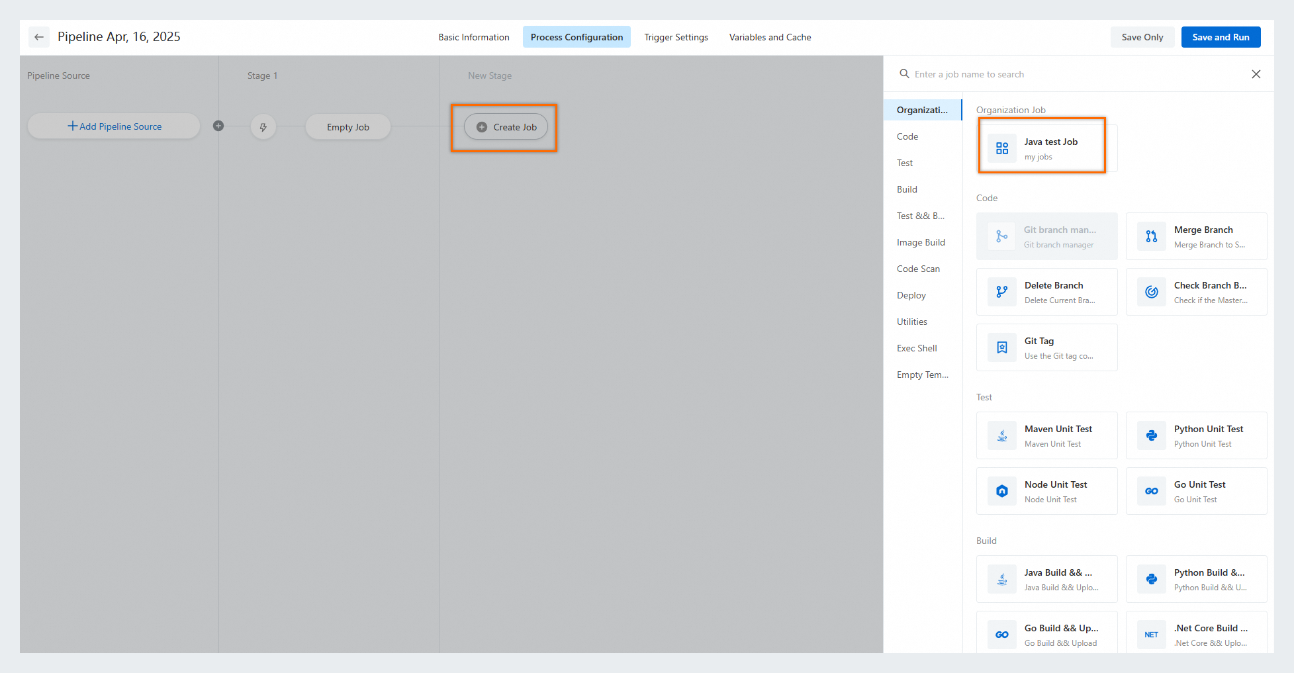The height and width of the screenshot is (673, 1294).
Task: Open the Basic Information tab
Action: tap(474, 37)
